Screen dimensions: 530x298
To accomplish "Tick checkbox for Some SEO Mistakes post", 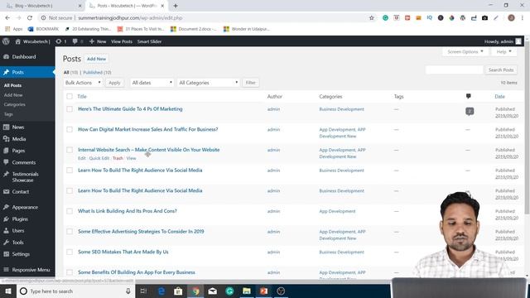I will [x=70, y=252].
